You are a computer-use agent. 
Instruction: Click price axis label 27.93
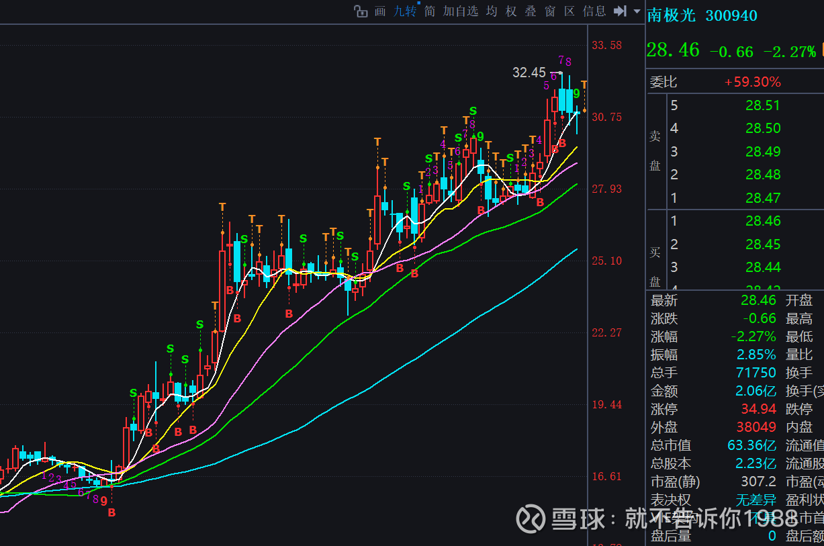(x=606, y=189)
